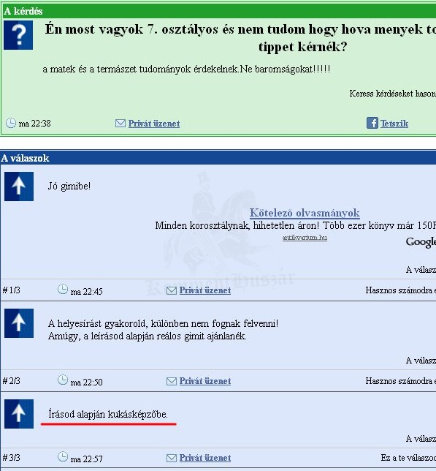Click the Facebook icon next to Tetszik

pos(372,123)
